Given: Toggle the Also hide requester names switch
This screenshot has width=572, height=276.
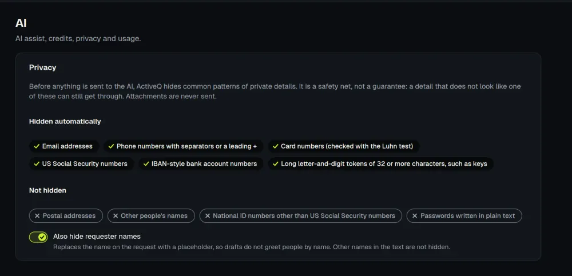Looking at the screenshot, I should (x=38, y=237).
